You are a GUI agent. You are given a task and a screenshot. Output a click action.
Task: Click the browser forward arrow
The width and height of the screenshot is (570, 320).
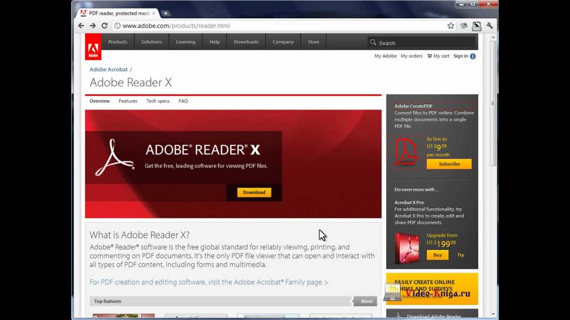(93, 26)
